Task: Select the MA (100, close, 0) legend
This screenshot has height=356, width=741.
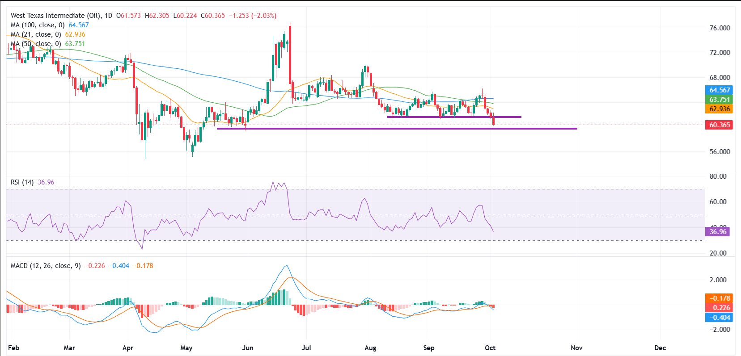Action: tap(38, 25)
